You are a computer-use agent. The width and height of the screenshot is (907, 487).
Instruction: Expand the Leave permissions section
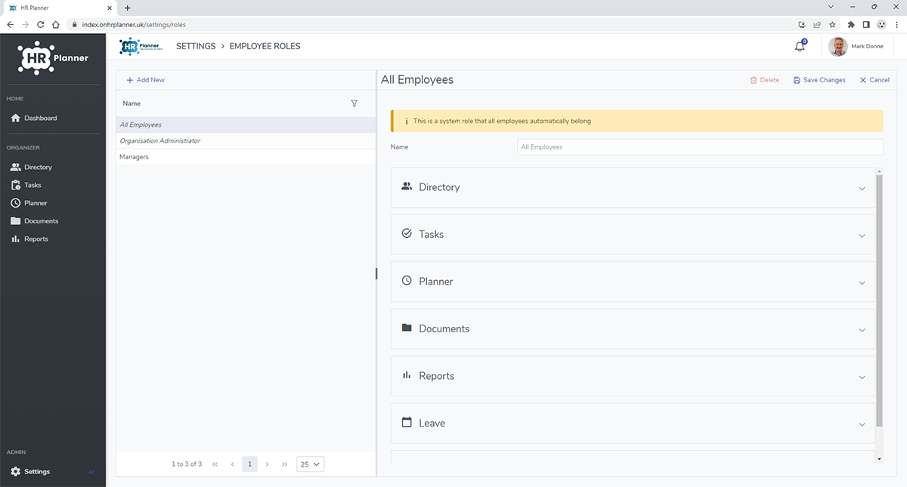click(x=633, y=424)
